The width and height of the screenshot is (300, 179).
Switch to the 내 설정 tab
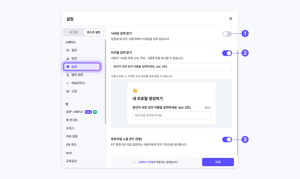pyautogui.click(x=73, y=32)
